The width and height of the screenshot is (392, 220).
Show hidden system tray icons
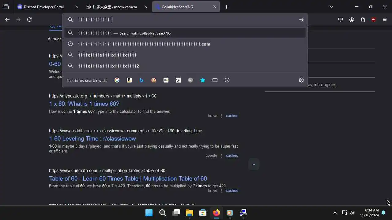pyautogui.click(x=335, y=213)
